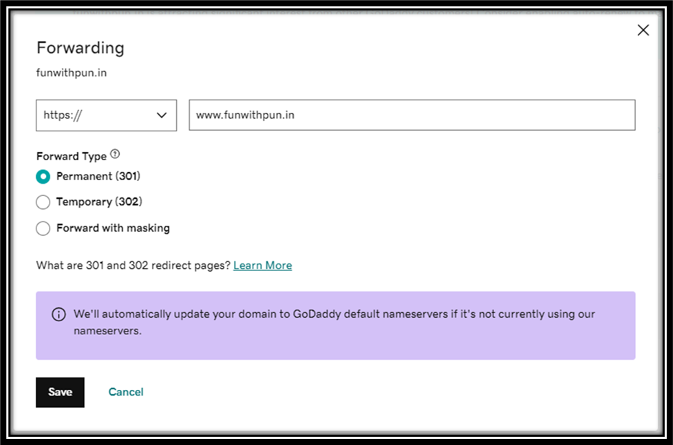Image resolution: width=673 pixels, height=445 pixels.
Task: Choose the Temporary (302) radio button
Action: [43, 202]
